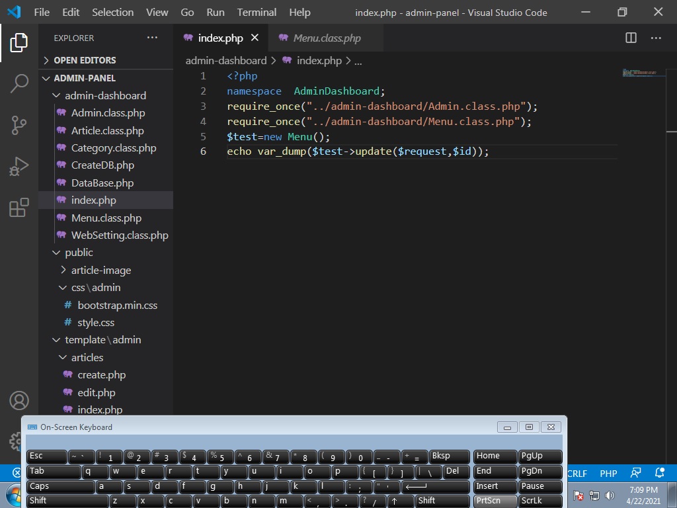The width and height of the screenshot is (677, 508).
Task: Toggle Insert key on On-Screen Keyboard
Action: click(495, 487)
